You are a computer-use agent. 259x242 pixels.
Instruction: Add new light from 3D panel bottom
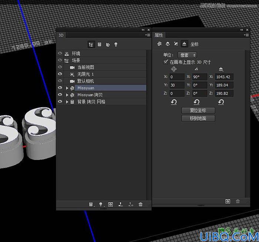(x=101, y=205)
